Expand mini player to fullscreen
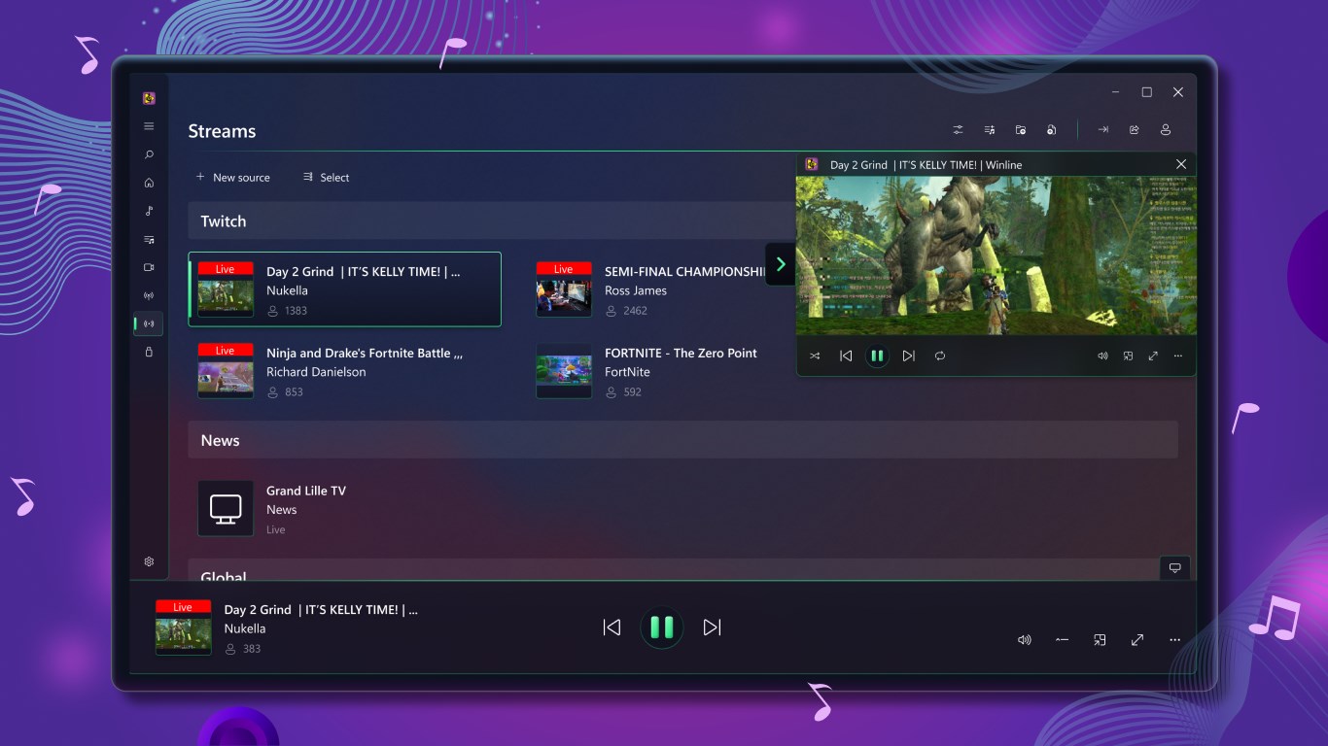This screenshot has width=1328, height=746. click(1153, 356)
